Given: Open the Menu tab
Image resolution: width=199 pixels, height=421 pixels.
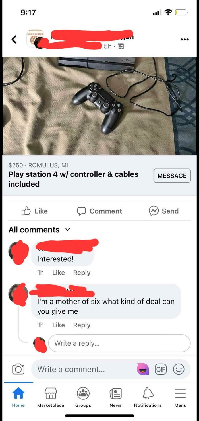Looking at the screenshot, I should click(x=180, y=398).
